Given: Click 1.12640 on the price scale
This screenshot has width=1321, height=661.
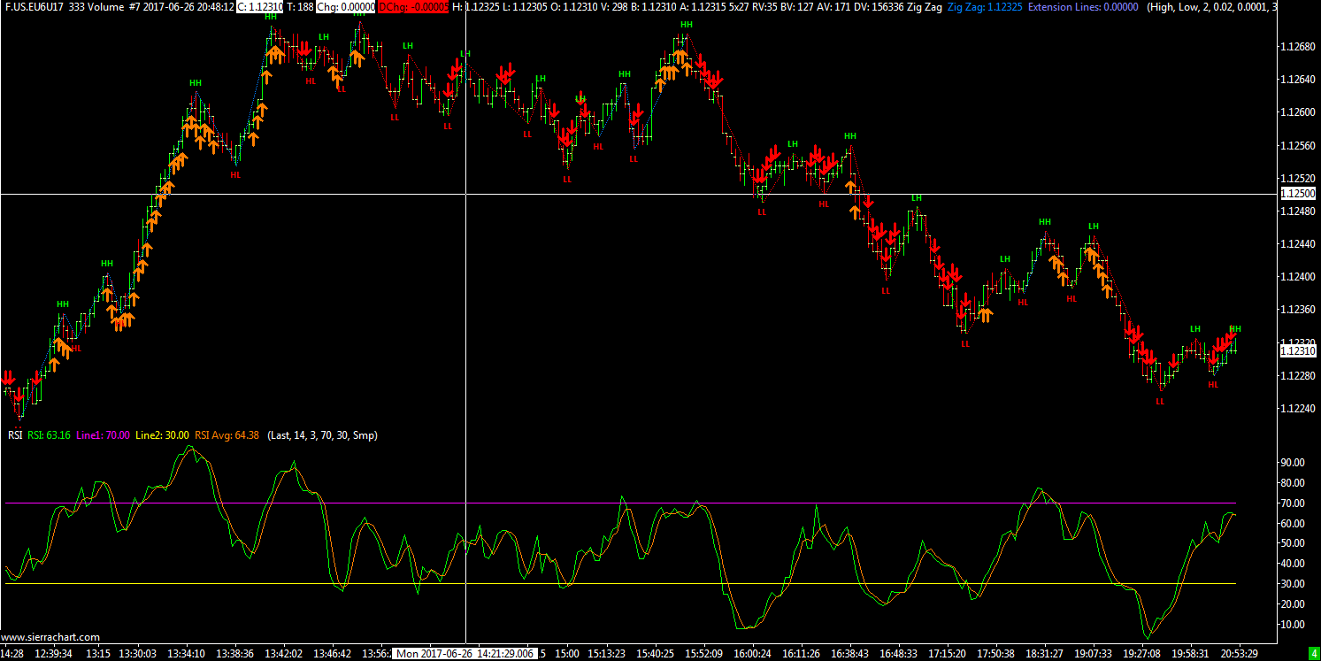Looking at the screenshot, I should (x=1298, y=80).
